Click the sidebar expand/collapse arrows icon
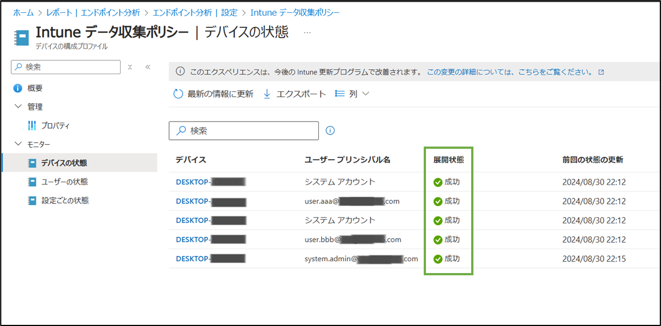 point(130,67)
